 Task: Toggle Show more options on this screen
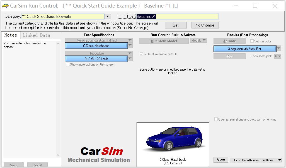pos(67,64)
